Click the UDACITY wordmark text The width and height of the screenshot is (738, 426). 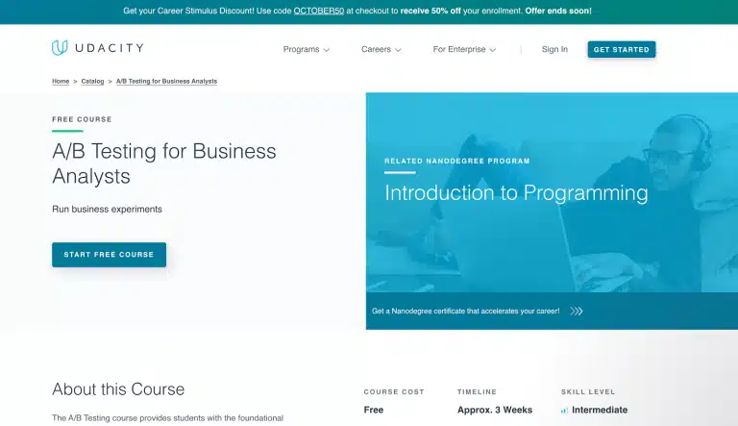coord(110,48)
